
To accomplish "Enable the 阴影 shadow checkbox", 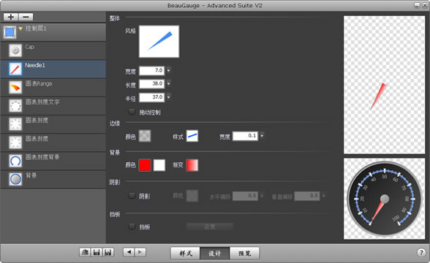I will pos(132,196).
